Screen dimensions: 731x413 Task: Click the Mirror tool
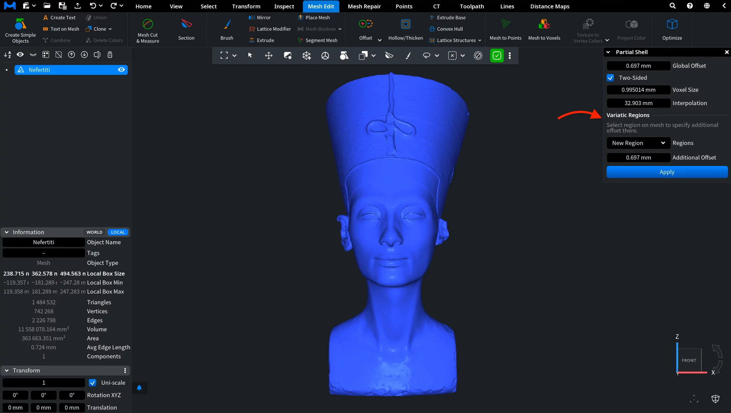259,17
